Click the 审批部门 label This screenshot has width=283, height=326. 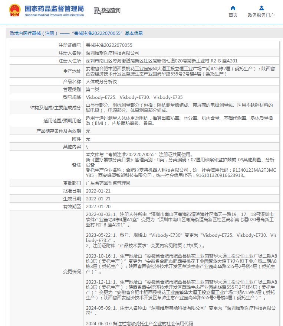click(x=72, y=183)
